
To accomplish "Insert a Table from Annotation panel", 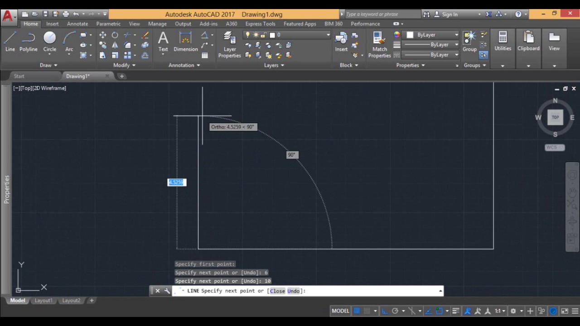I will point(205,55).
